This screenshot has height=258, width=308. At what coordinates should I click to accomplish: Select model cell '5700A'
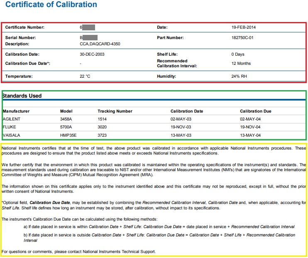[x=66, y=127]
